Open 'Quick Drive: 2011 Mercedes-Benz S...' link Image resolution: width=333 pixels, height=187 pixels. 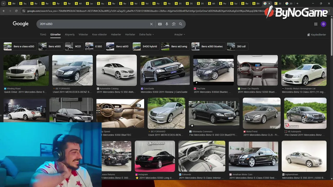point(25,92)
